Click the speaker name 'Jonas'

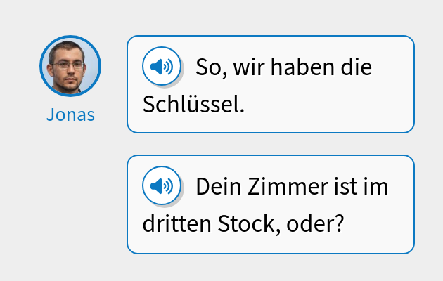point(70,115)
